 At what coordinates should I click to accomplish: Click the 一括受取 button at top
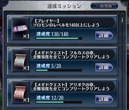coord(104,6)
